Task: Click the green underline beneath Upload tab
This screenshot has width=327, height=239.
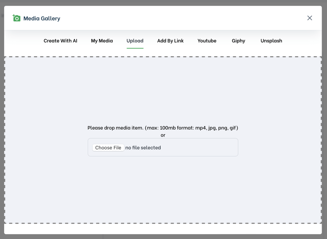Action: coord(135,48)
